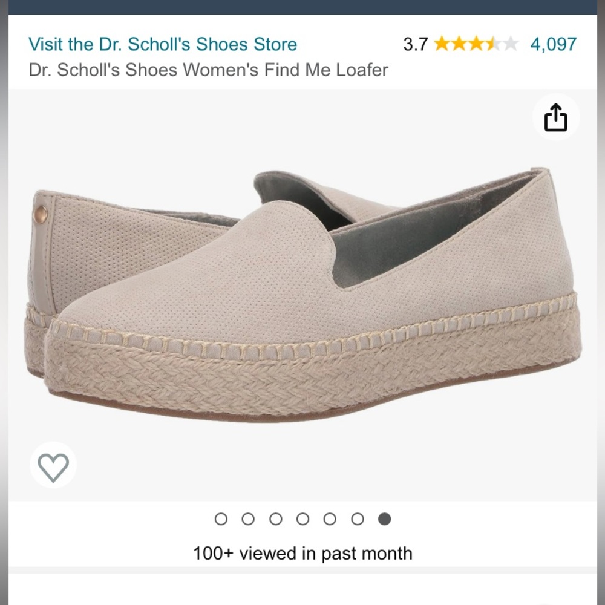Click the Women's Find Me Loafer title
The height and width of the screenshot is (605, 605).
[x=208, y=70]
